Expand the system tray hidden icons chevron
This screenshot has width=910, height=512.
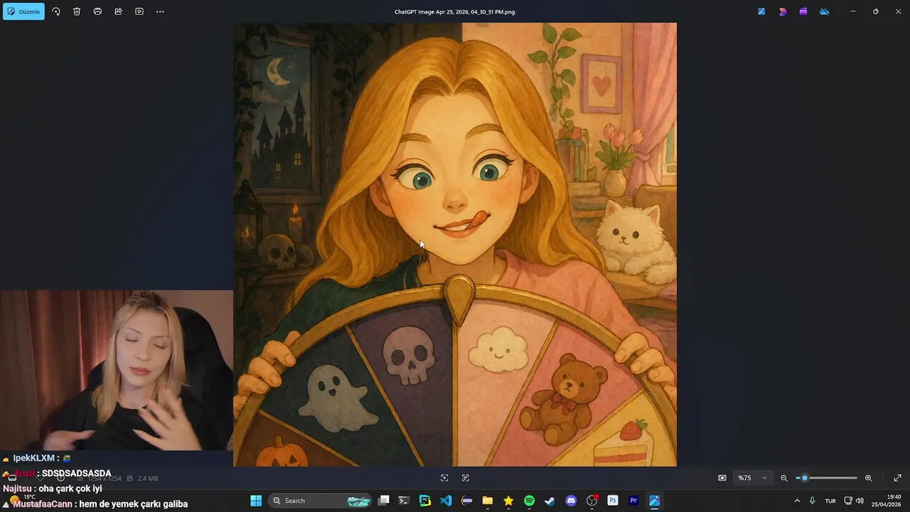tap(797, 501)
